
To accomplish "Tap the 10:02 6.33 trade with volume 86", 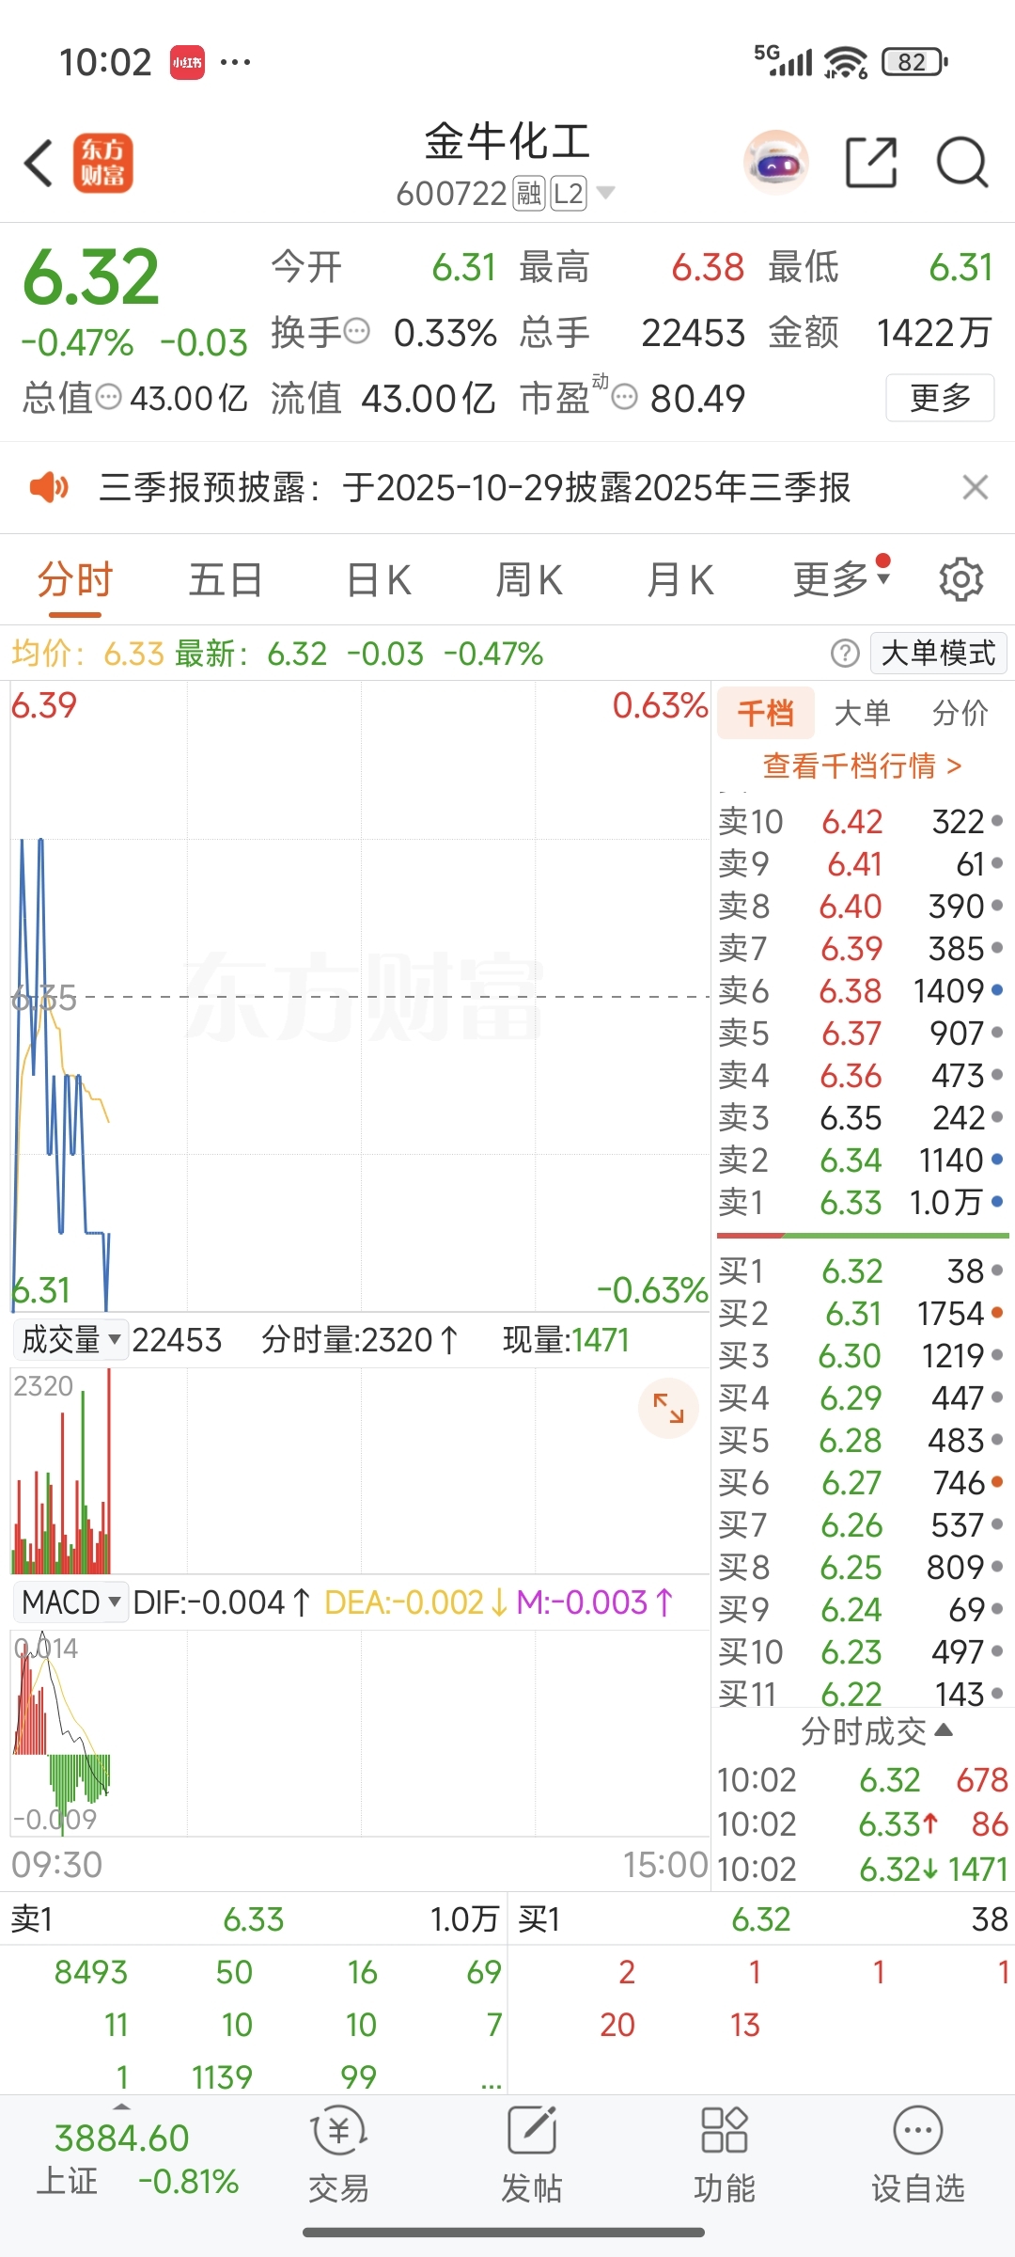I will 862,1823.
